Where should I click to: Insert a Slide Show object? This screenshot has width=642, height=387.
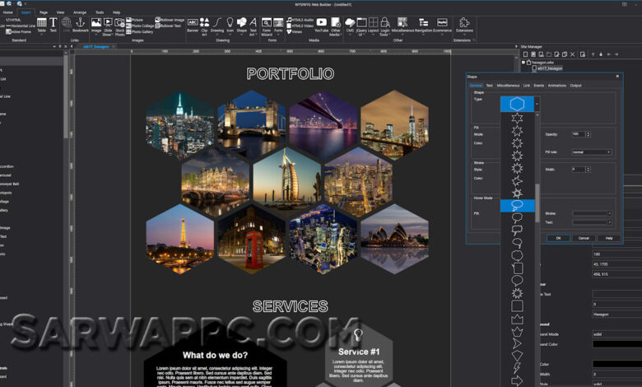[108, 26]
